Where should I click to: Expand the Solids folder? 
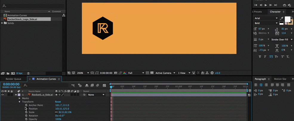tap(2, 23)
